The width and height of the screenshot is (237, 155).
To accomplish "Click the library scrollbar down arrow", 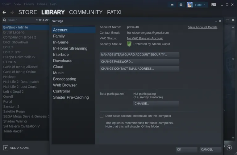I will point(233,138).
